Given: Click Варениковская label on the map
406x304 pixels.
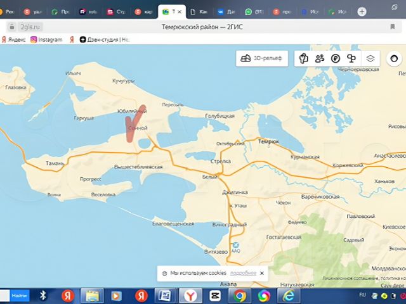Looking at the screenshot, I should 320,197.
